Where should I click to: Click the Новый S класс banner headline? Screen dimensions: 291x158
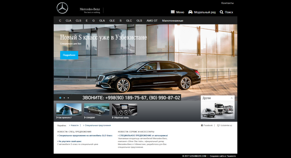pyautogui.click(x=103, y=37)
